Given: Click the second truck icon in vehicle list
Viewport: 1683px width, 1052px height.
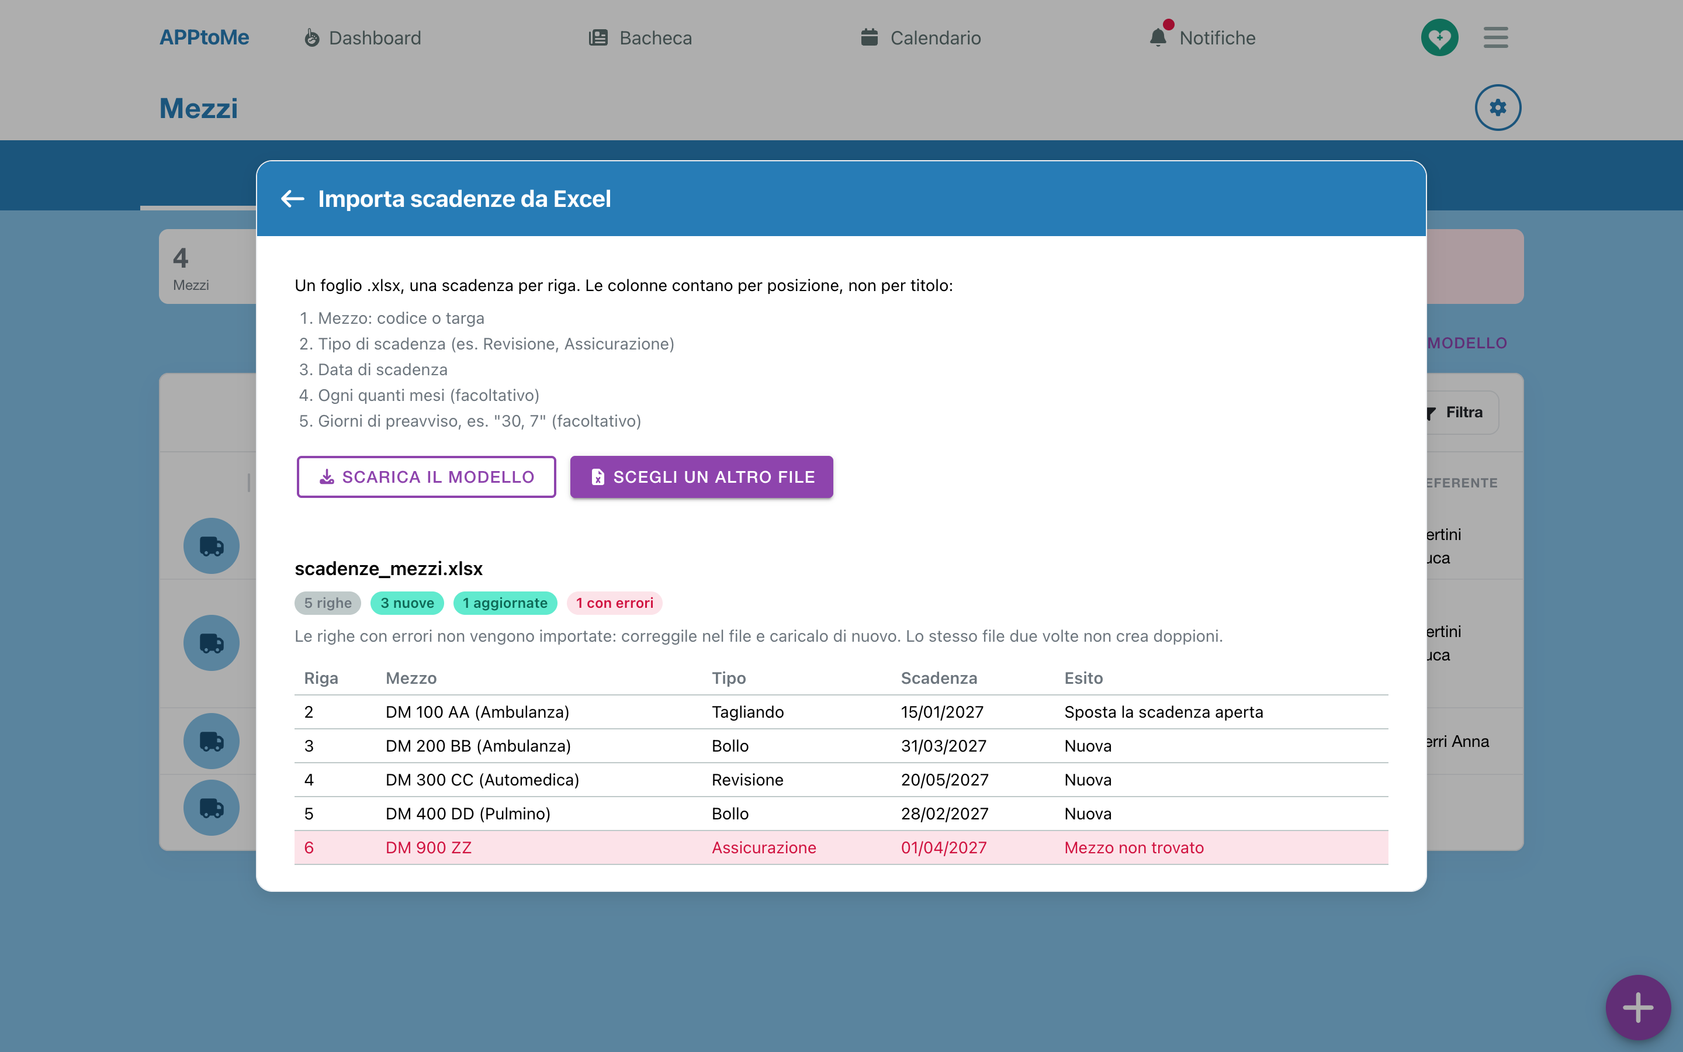Looking at the screenshot, I should (212, 643).
